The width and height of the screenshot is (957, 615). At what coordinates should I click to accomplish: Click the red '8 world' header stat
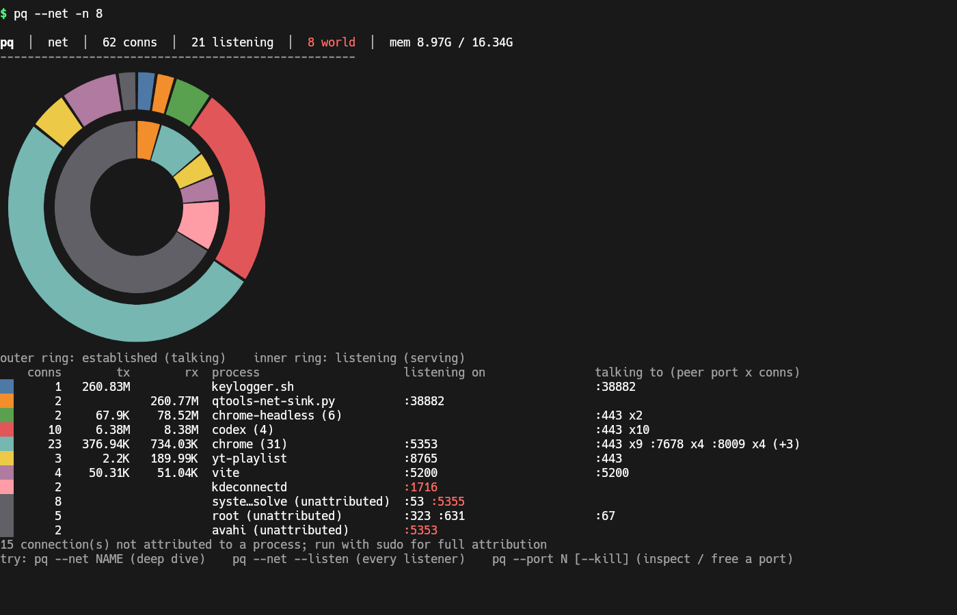click(x=332, y=42)
